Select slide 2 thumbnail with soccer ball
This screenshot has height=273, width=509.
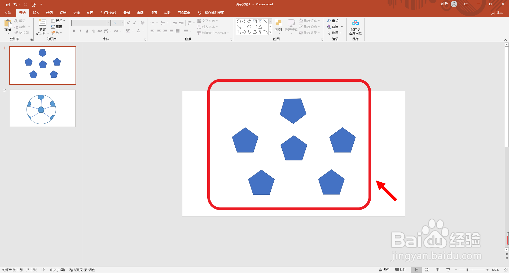43,108
